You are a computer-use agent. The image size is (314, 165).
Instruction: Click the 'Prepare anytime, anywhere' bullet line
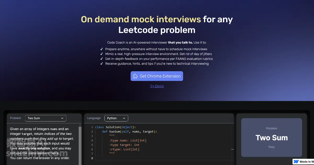(156, 49)
